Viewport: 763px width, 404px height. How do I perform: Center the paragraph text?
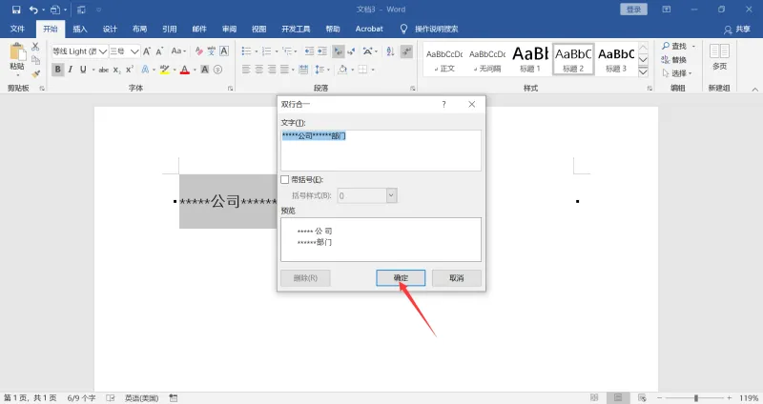(258, 70)
